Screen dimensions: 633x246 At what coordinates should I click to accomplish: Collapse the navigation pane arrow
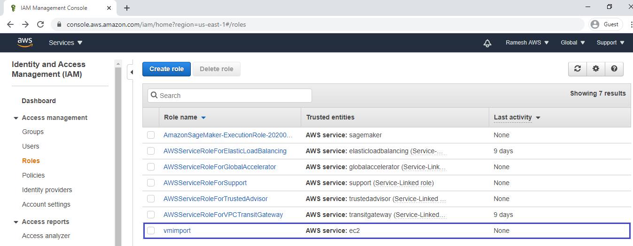pyautogui.click(x=132, y=72)
